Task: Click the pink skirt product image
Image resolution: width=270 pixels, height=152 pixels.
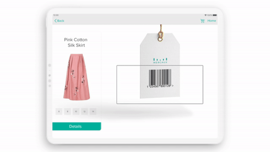Action: click(77, 77)
